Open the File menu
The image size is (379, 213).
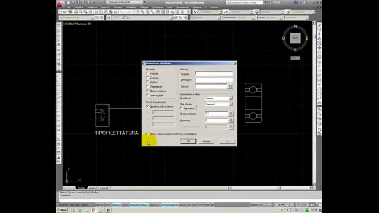point(69,7)
